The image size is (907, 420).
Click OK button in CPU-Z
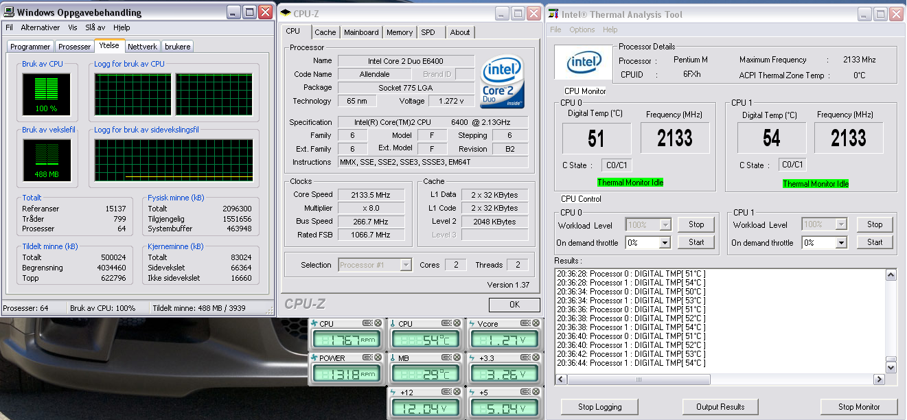coord(514,305)
